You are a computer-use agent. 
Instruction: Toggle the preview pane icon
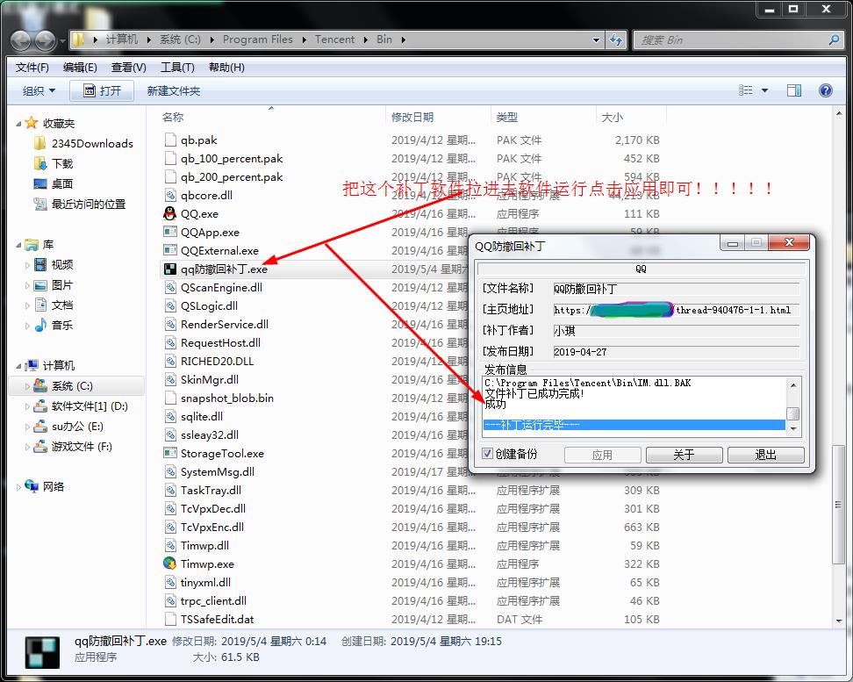pos(794,90)
